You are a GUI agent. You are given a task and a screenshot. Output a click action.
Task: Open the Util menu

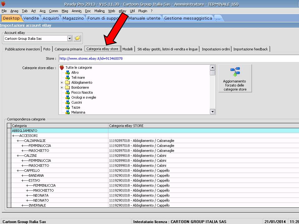[132, 11]
